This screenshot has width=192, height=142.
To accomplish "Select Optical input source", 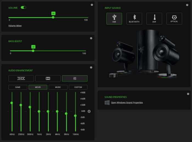I will point(174,19).
